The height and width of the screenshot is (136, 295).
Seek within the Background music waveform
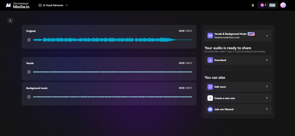click(x=112, y=97)
